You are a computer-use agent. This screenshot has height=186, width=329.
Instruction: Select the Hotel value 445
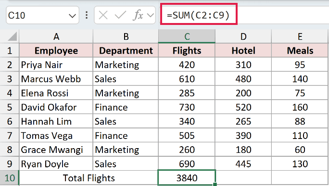(x=243, y=164)
